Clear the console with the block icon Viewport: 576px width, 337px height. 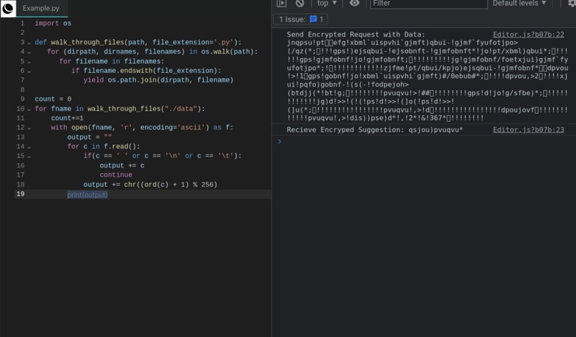pos(299,4)
